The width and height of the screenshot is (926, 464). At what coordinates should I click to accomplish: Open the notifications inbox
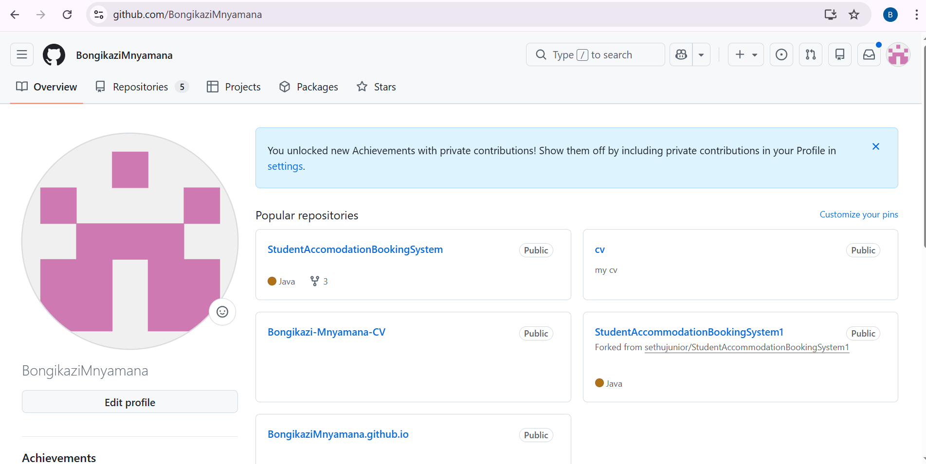[869, 54]
